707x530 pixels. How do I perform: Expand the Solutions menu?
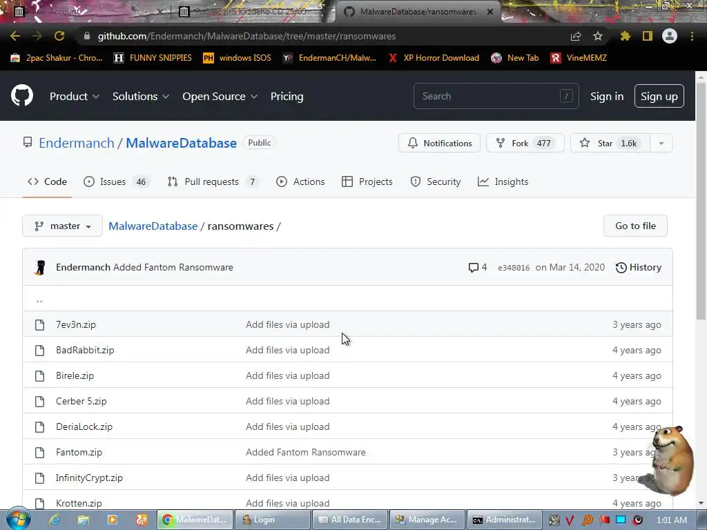(141, 96)
